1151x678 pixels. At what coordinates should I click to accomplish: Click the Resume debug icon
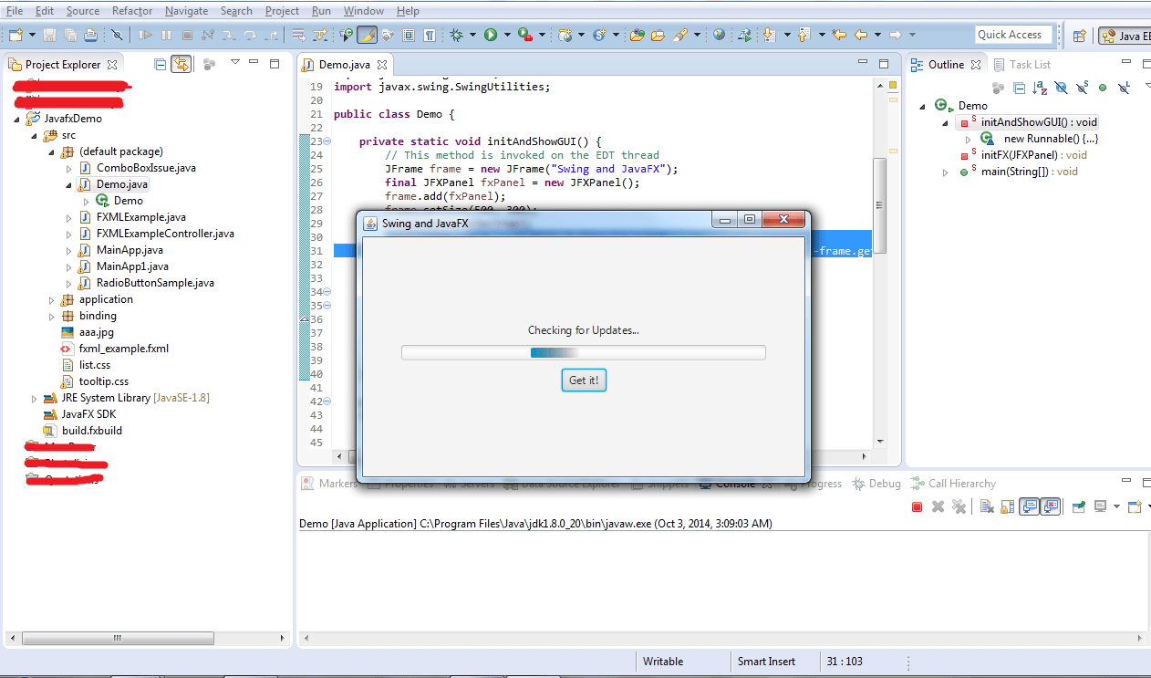point(145,35)
